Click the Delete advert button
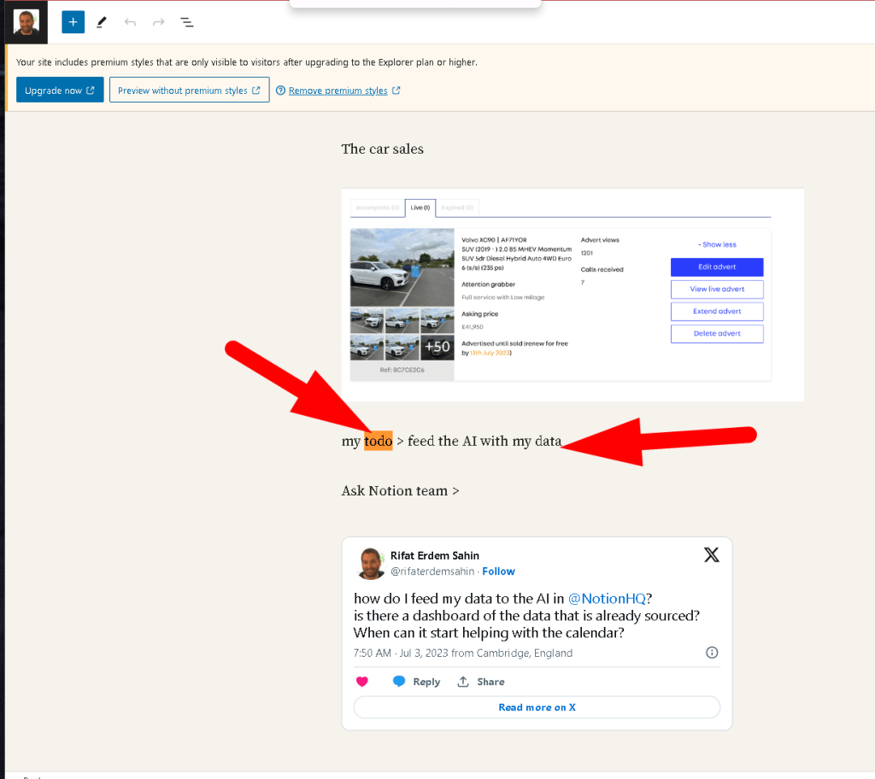The image size is (875, 779). [x=717, y=334]
